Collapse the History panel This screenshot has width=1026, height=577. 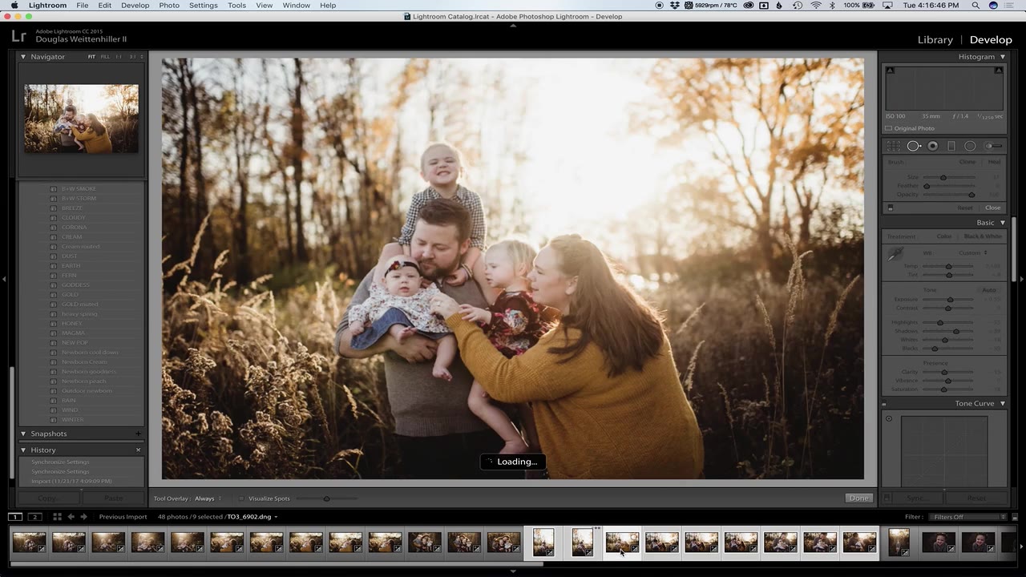click(22, 450)
